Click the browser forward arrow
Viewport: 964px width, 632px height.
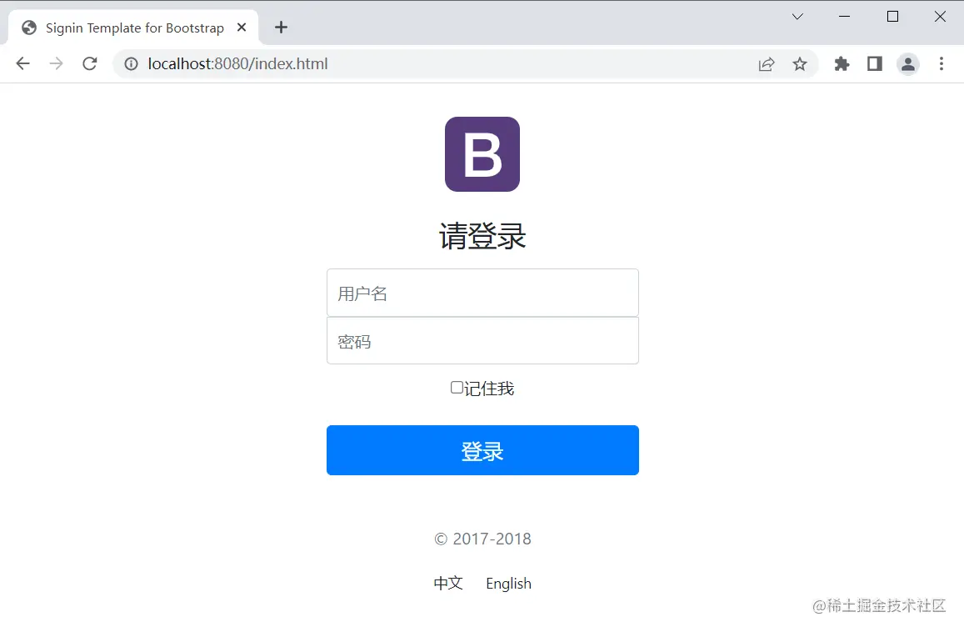click(x=56, y=63)
